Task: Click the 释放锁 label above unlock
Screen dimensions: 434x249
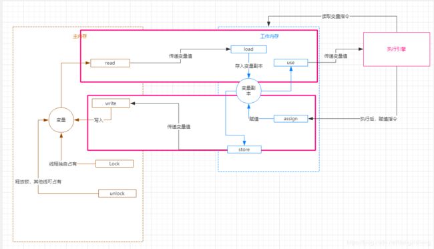Action: (x=38, y=182)
